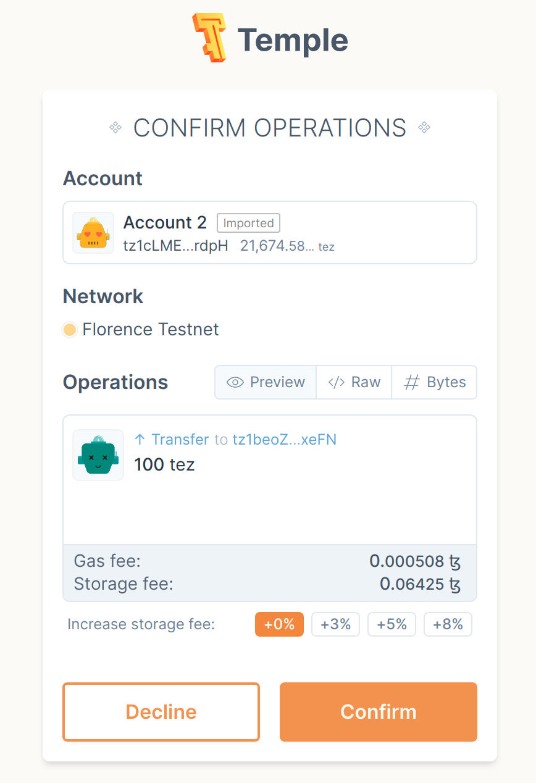
Task: Set storage fee increase to +5%
Action: click(392, 624)
